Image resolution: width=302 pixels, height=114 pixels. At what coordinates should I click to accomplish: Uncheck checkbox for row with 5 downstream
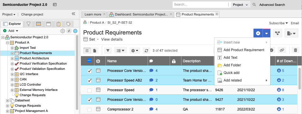coord(89,71)
